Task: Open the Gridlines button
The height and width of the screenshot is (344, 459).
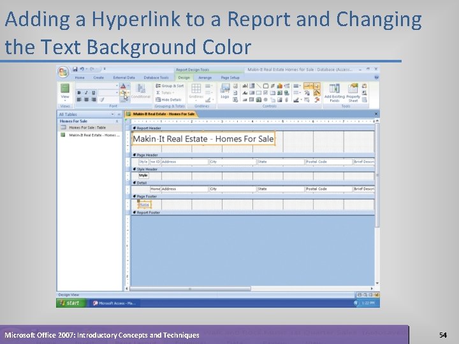Action: coord(196,91)
